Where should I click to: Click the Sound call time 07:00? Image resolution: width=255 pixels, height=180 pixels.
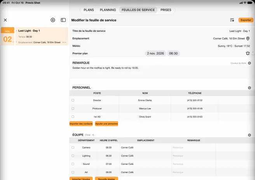click(108, 164)
